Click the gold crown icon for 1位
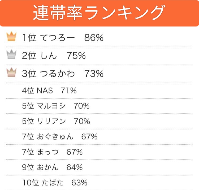Image resolution: width=199 pixels, height=190 pixels. tap(11, 37)
